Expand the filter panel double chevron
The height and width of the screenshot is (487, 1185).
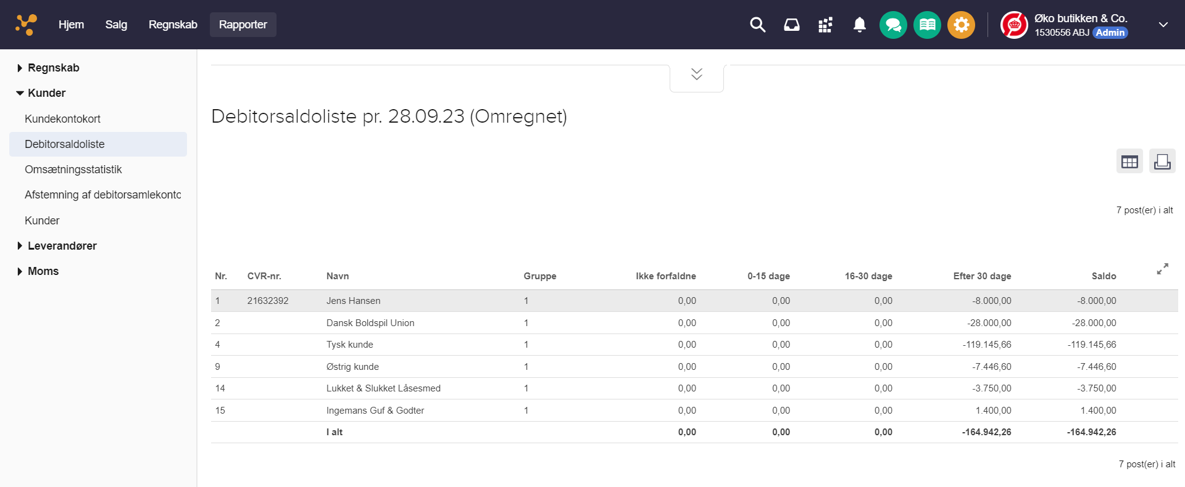[696, 75]
